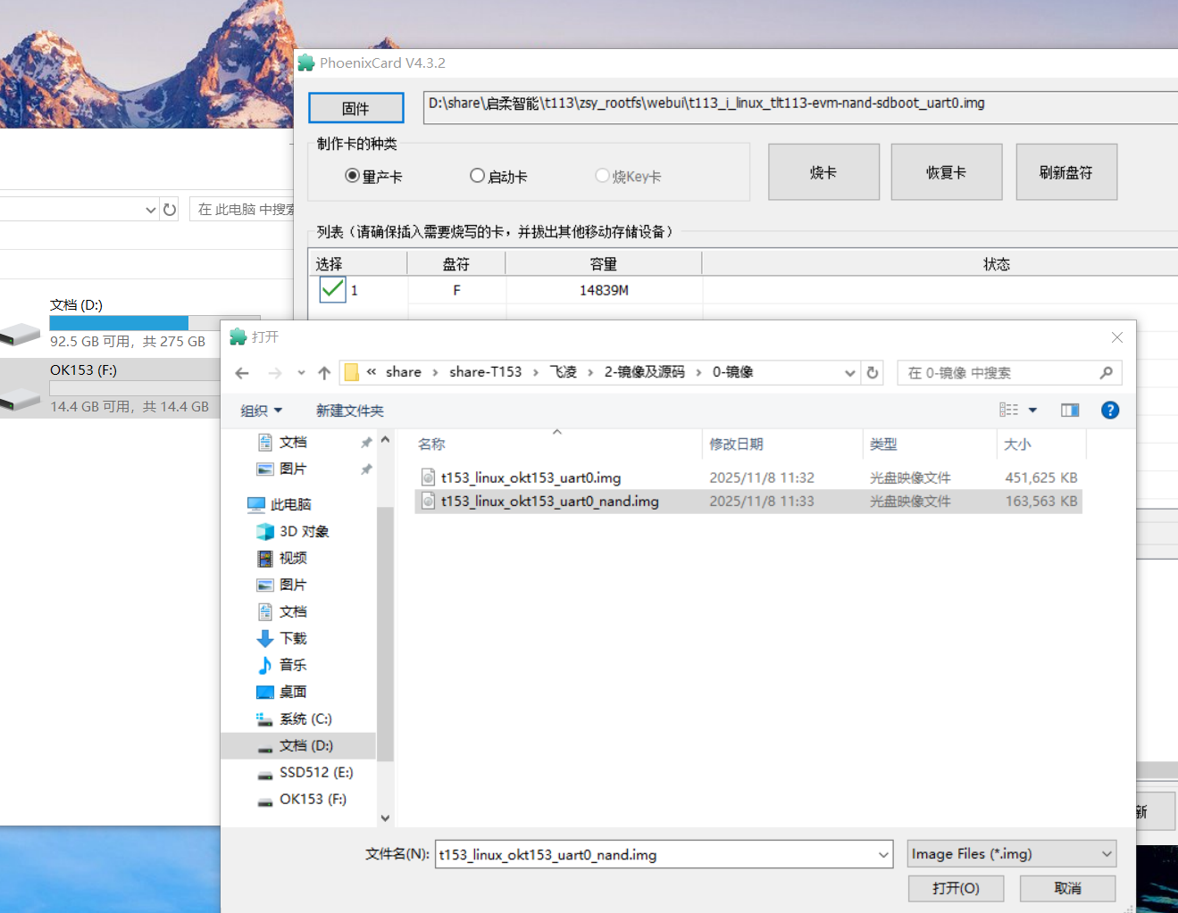Screen dimensions: 1178x913
Task: Click scroll down arrow in navigation pane scrollbar
Action: point(385,818)
